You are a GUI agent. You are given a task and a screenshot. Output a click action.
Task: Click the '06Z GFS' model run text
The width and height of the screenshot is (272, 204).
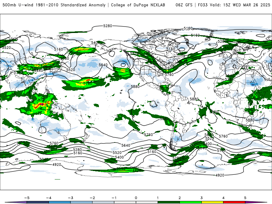pyautogui.click(x=184, y=5)
